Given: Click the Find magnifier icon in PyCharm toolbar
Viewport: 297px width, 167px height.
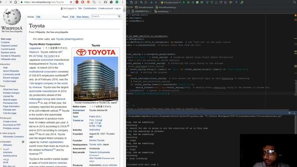Looking at the screenshot, I should click(x=141, y=2).
